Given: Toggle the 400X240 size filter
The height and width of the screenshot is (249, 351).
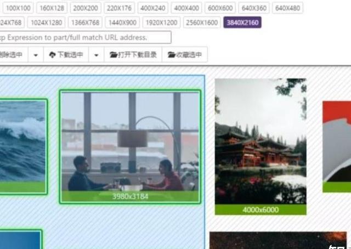Looking at the screenshot, I should [153, 8].
